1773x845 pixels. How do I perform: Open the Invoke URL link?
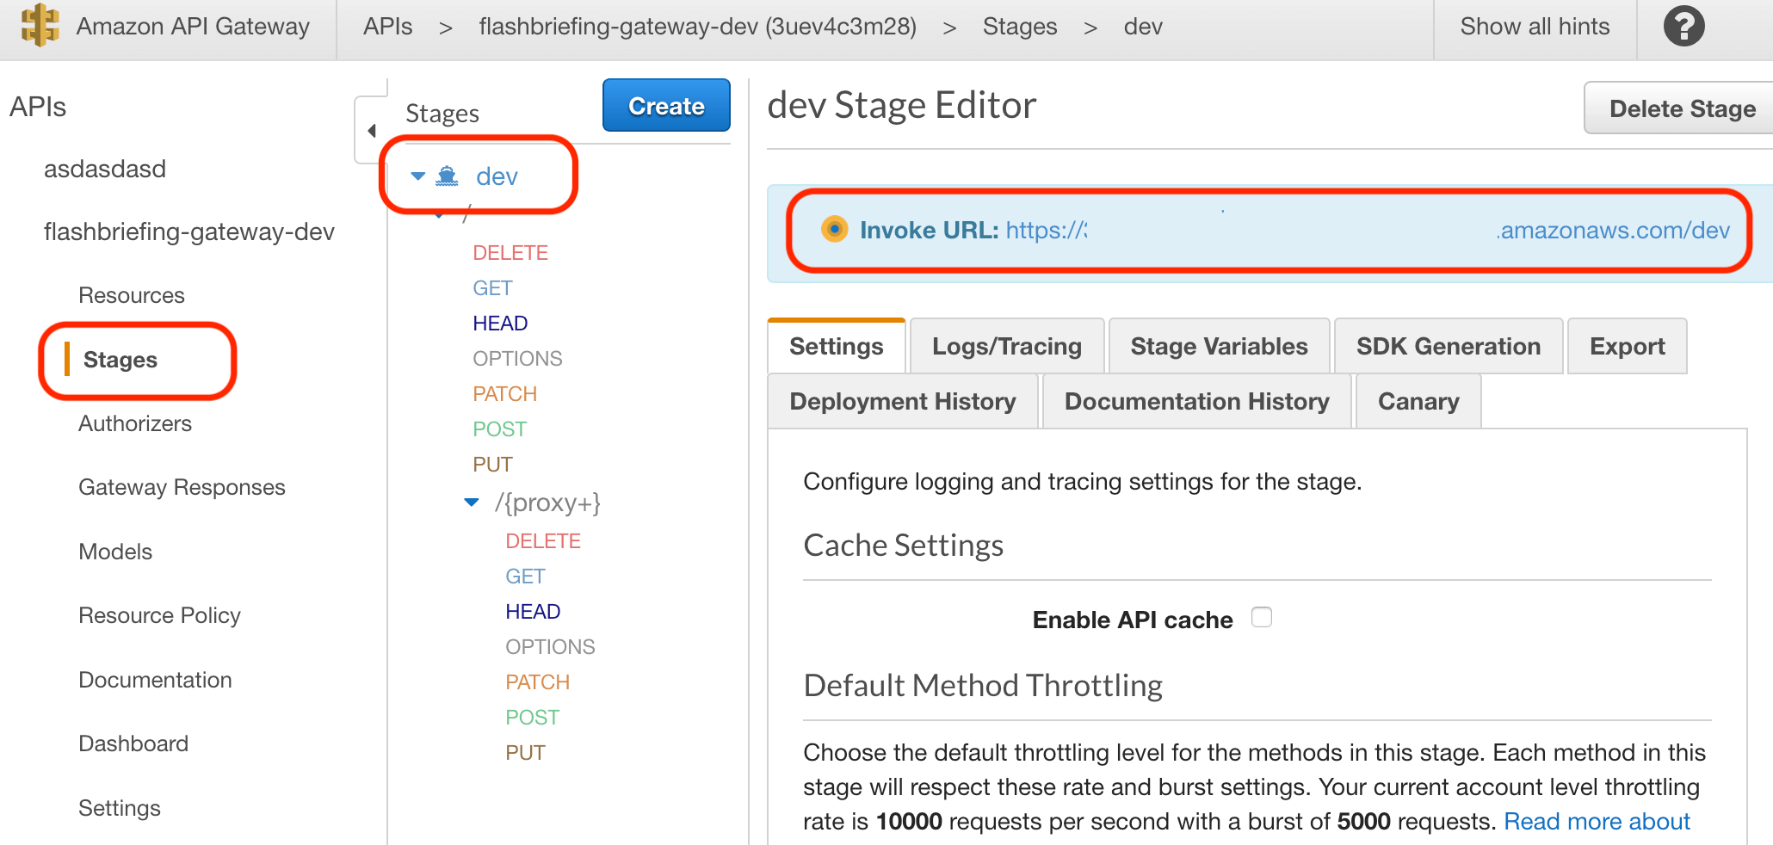[x=1367, y=231]
